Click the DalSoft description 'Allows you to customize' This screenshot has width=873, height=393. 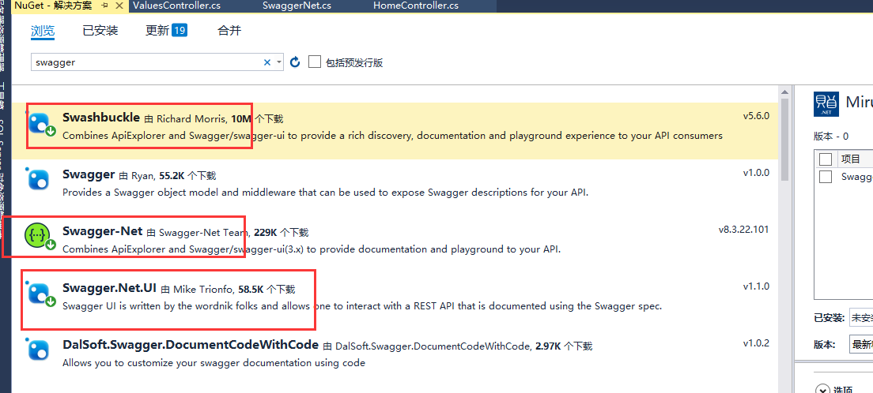coord(214,363)
